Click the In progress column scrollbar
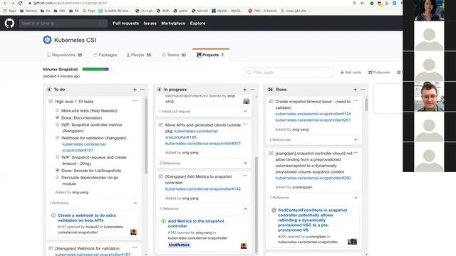Viewport: 456px width, 256px height. pyautogui.click(x=256, y=205)
